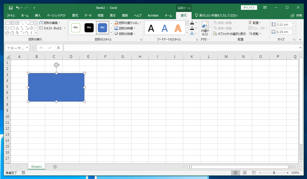Open テキスト ボックス dropdown
This screenshot has height=179, width=307.
(x=52, y=28)
